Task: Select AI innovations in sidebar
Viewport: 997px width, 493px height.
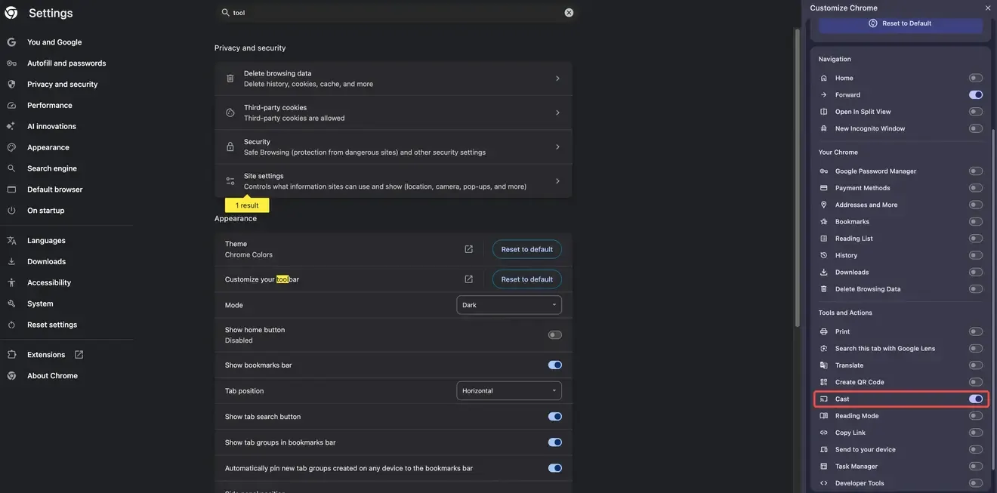Action: pyautogui.click(x=51, y=127)
